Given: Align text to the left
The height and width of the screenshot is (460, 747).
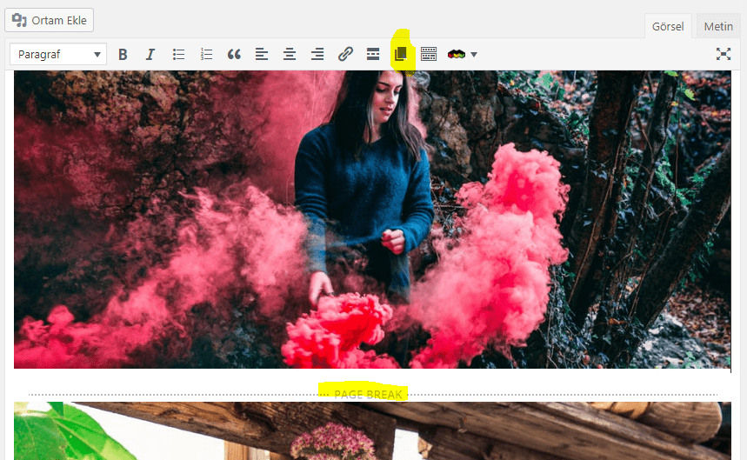Looking at the screenshot, I should click(x=262, y=54).
